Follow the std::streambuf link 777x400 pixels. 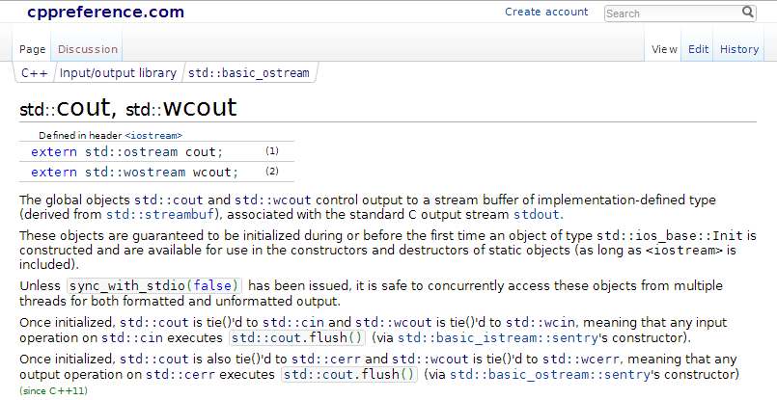click(160, 215)
